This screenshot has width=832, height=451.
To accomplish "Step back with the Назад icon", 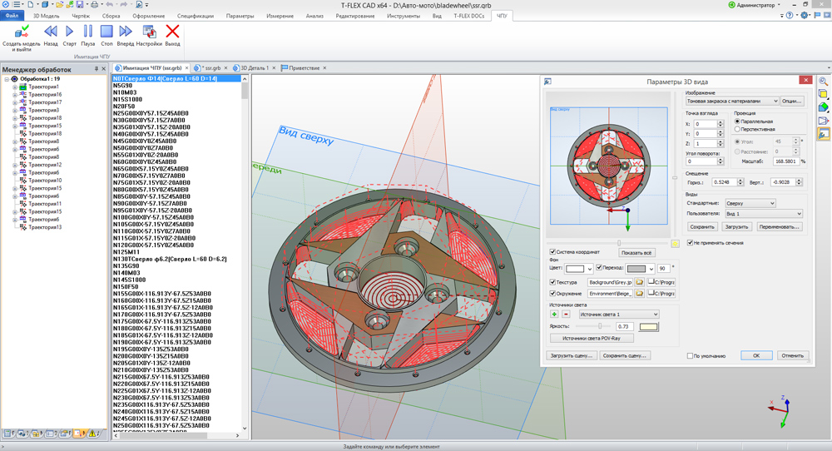I will click(x=51, y=32).
